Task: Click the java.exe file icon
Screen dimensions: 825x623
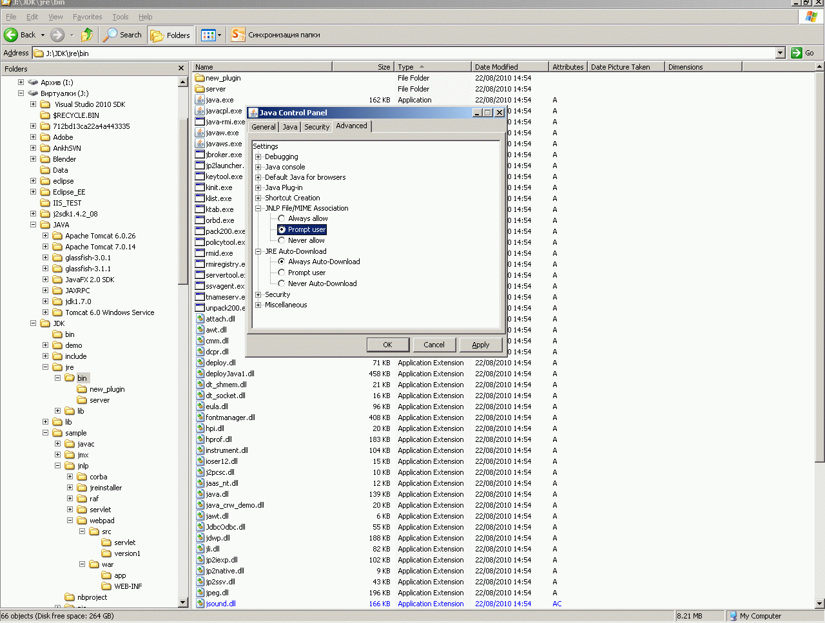Action: (x=200, y=100)
